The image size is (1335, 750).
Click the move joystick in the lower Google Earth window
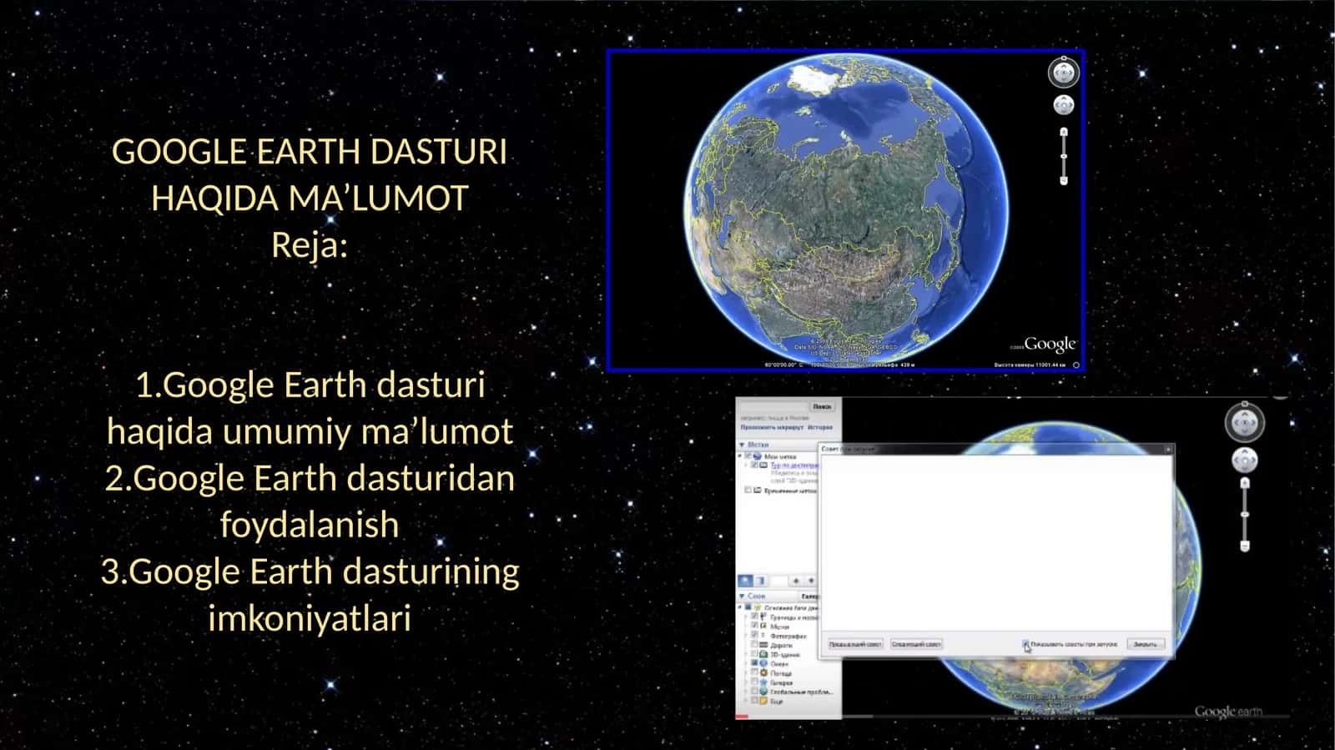pyautogui.click(x=1244, y=461)
